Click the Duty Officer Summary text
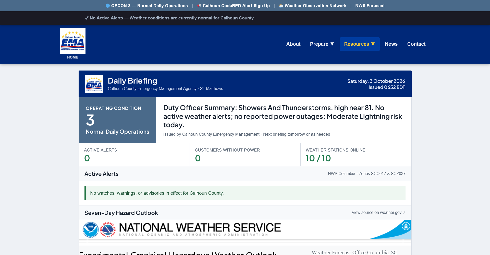The height and width of the screenshot is (255, 490). click(x=283, y=116)
